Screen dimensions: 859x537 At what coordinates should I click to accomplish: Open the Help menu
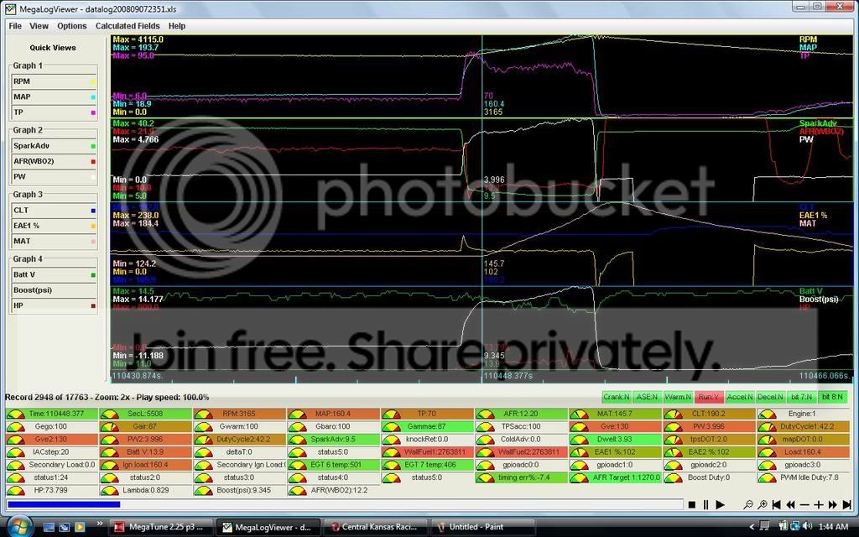click(x=176, y=26)
